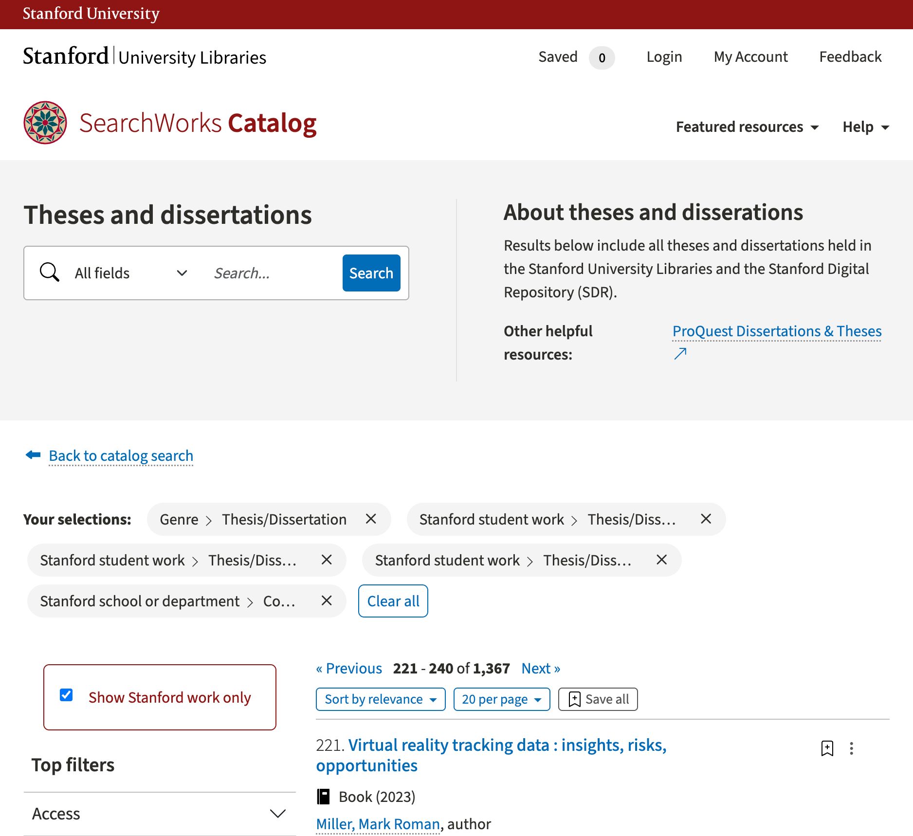Click the ProQuest external link arrow icon
913x836 pixels.
(x=680, y=354)
